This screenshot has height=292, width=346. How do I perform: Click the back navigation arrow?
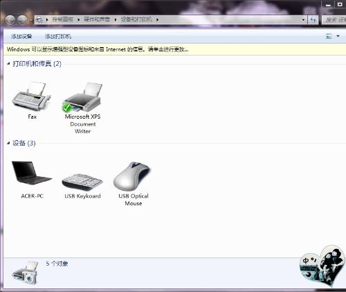coord(10,20)
